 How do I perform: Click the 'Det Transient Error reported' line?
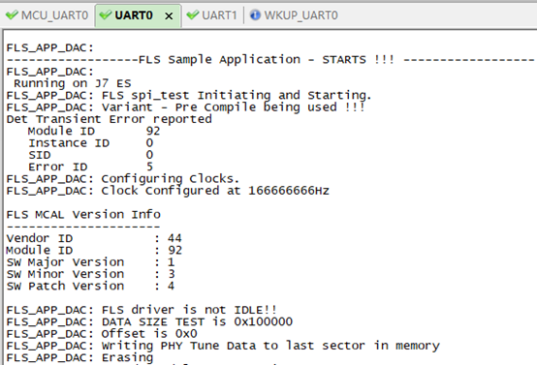tap(110, 119)
